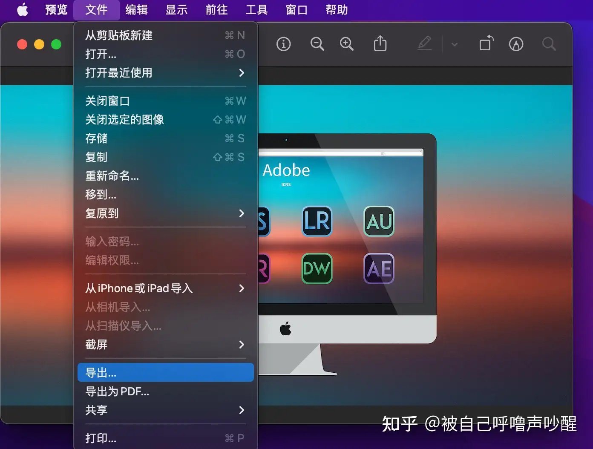Click the zoom out magnifier icon

click(317, 44)
